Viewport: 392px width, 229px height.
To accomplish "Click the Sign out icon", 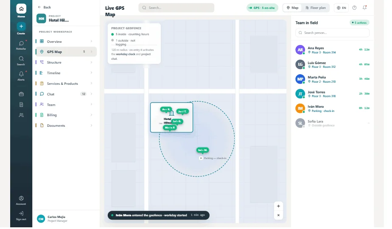I will pos(21,213).
